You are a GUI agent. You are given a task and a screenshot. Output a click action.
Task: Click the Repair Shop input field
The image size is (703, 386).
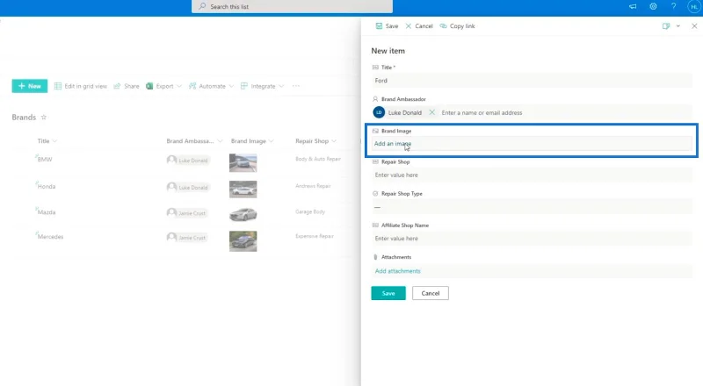(x=532, y=175)
